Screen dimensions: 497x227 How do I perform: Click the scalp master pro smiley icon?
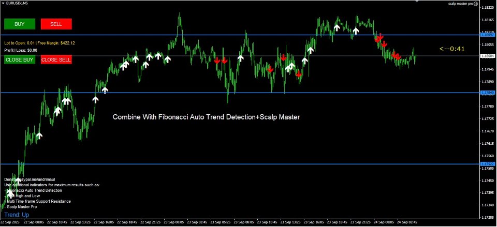(476, 4)
